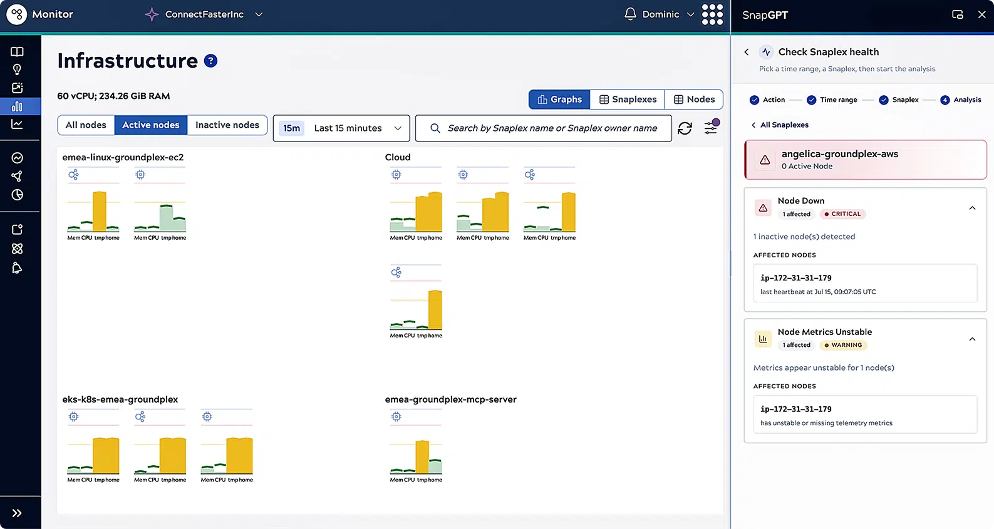The width and height of the screenshot is (994, 529).
Task: Click the 60 vCPU; 234.26 GiB RAM summary
Action: click(x=113, y=96)
